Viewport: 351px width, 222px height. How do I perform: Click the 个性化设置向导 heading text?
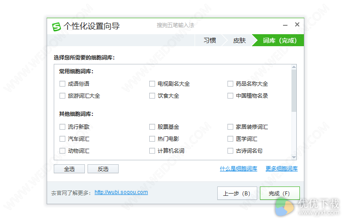[x=92, y=26]
